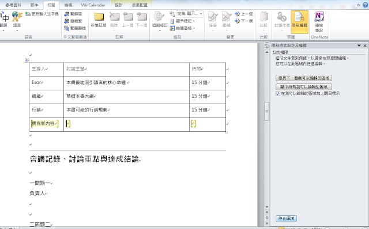369x229 pixels.
Task: Click Traditional to Simplified Chinese conversion
Action: [73, 14]
